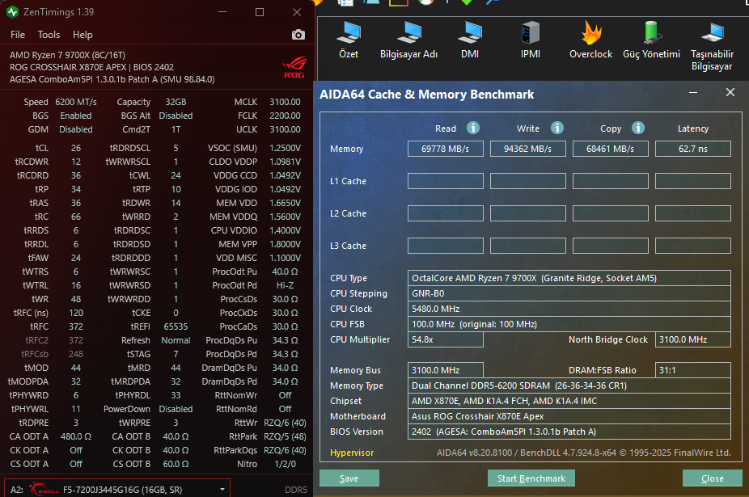Click the GDM Disabled value
The width and height of the screenshot is (749, 497).
76,129
